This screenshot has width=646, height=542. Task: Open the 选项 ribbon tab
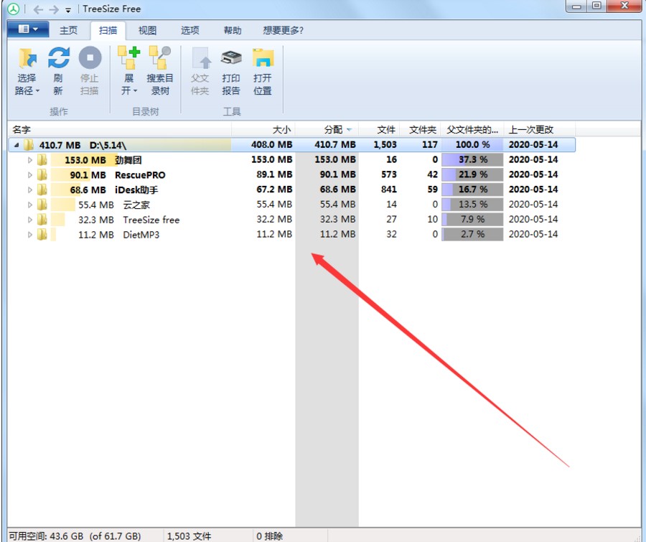point(190,30)
